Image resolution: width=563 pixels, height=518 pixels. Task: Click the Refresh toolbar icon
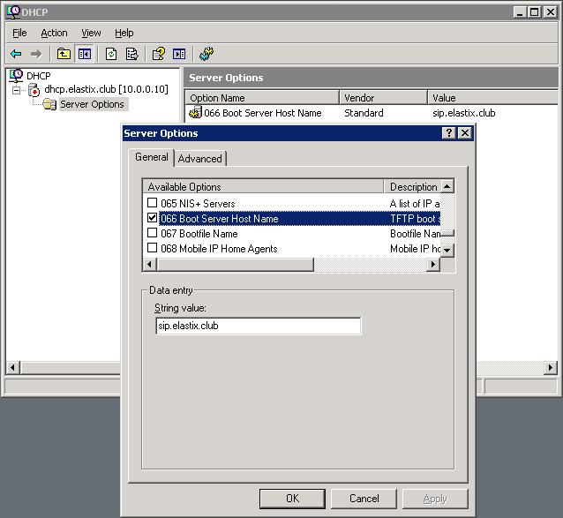[112, 54]
